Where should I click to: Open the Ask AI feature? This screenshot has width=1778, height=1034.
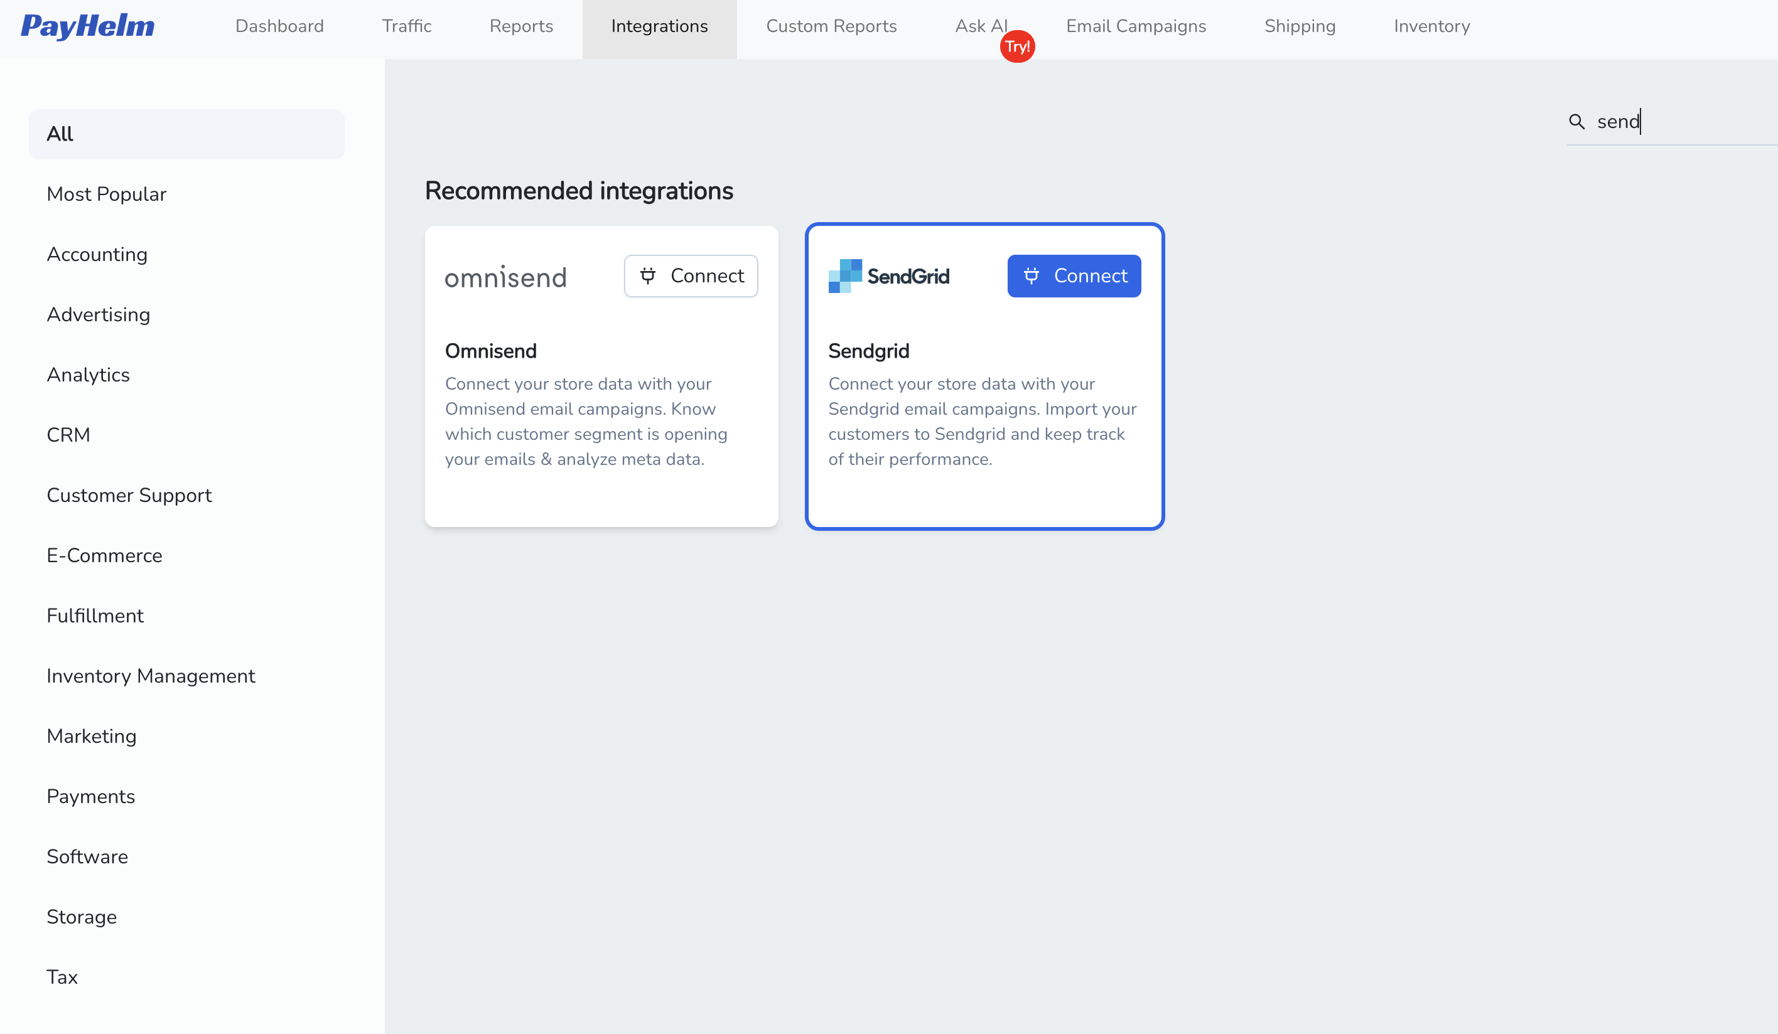[981, 26]
